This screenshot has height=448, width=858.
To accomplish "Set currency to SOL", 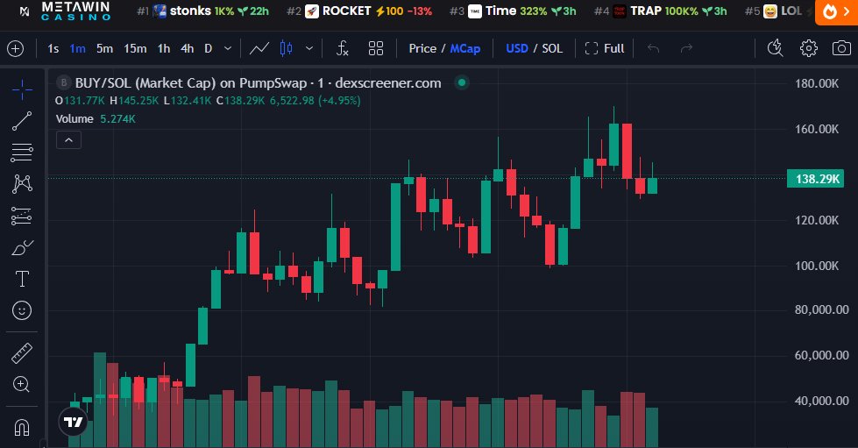I will pos(552,49).
